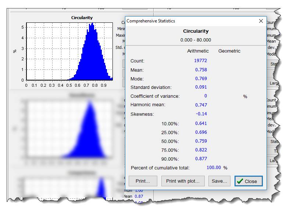Select the cumulative total value 100.00
The width and height of the screenshot is (286, 215).
coord(214,167)
